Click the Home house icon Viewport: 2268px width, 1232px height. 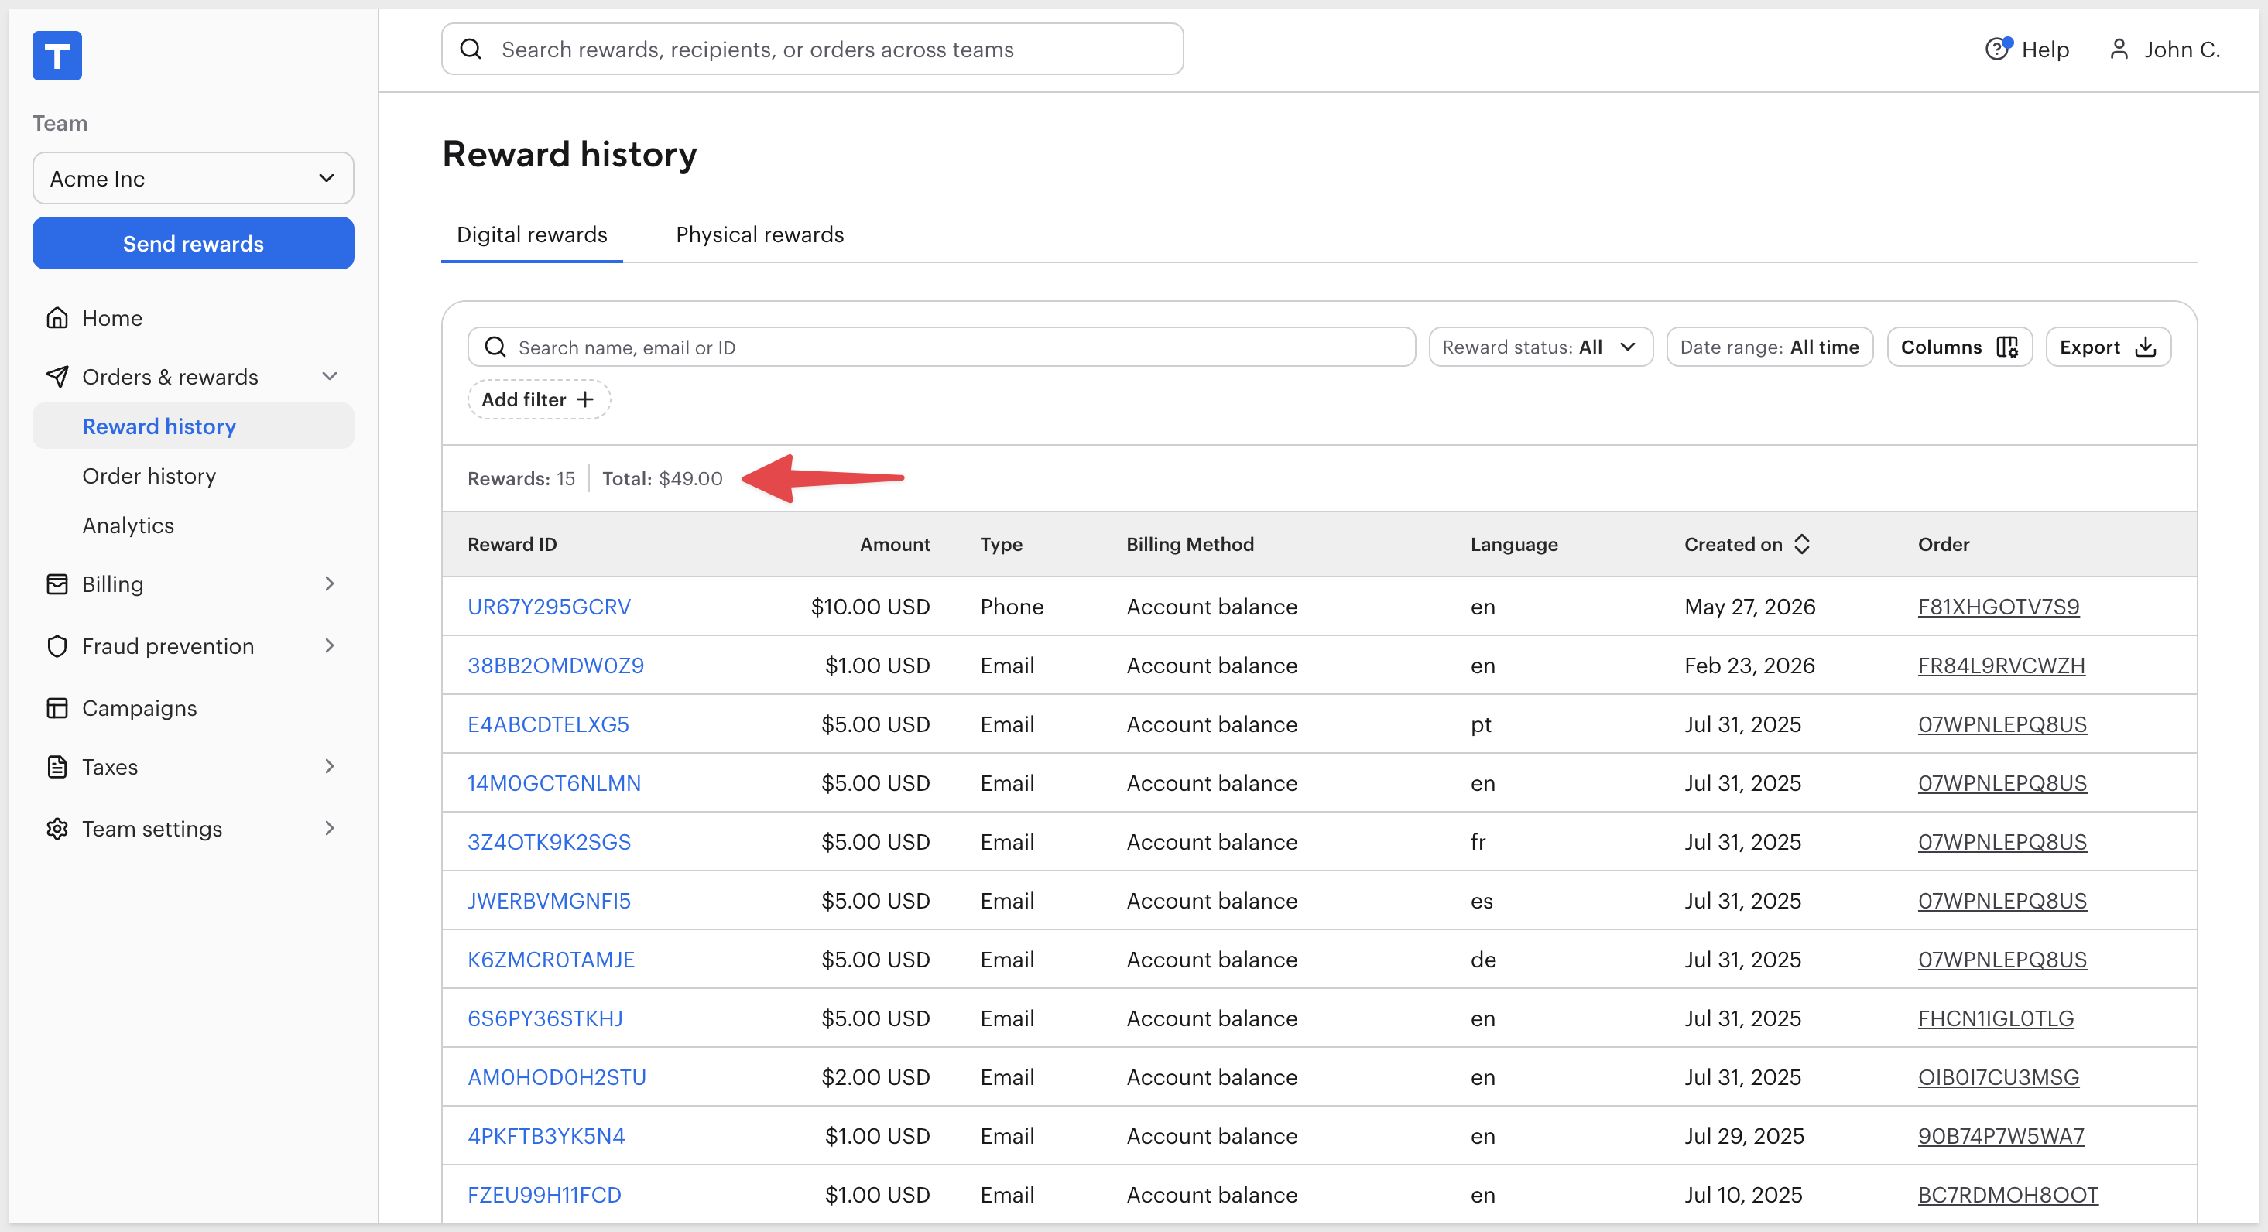57,318
